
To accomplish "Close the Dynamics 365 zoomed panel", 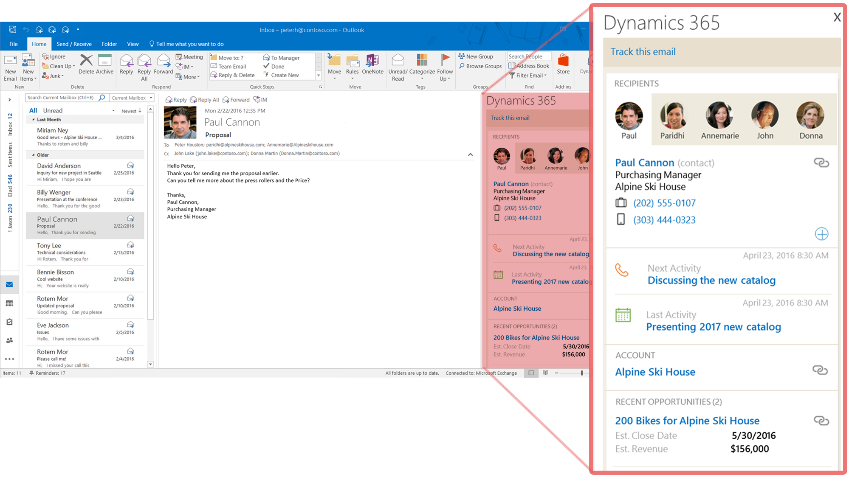I will [x=837, y=17].
